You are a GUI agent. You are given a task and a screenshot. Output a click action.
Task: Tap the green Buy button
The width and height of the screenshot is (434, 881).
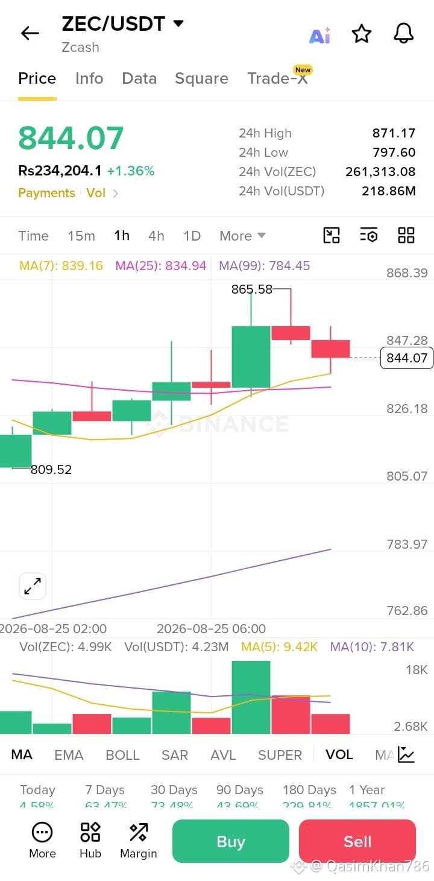(231, 841)
